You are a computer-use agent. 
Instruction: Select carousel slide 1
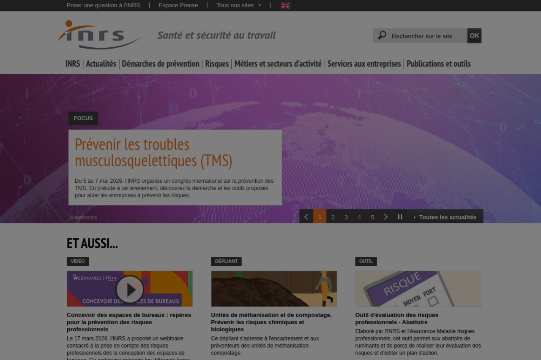point(320,217)
